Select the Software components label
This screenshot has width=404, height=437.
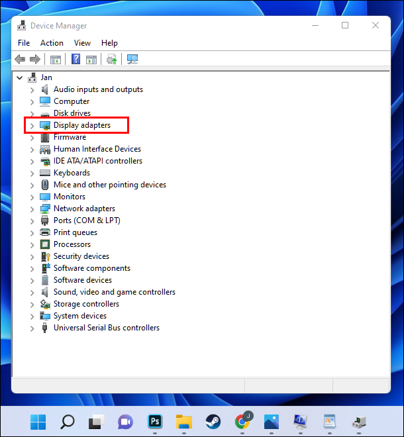coord(92,268)
